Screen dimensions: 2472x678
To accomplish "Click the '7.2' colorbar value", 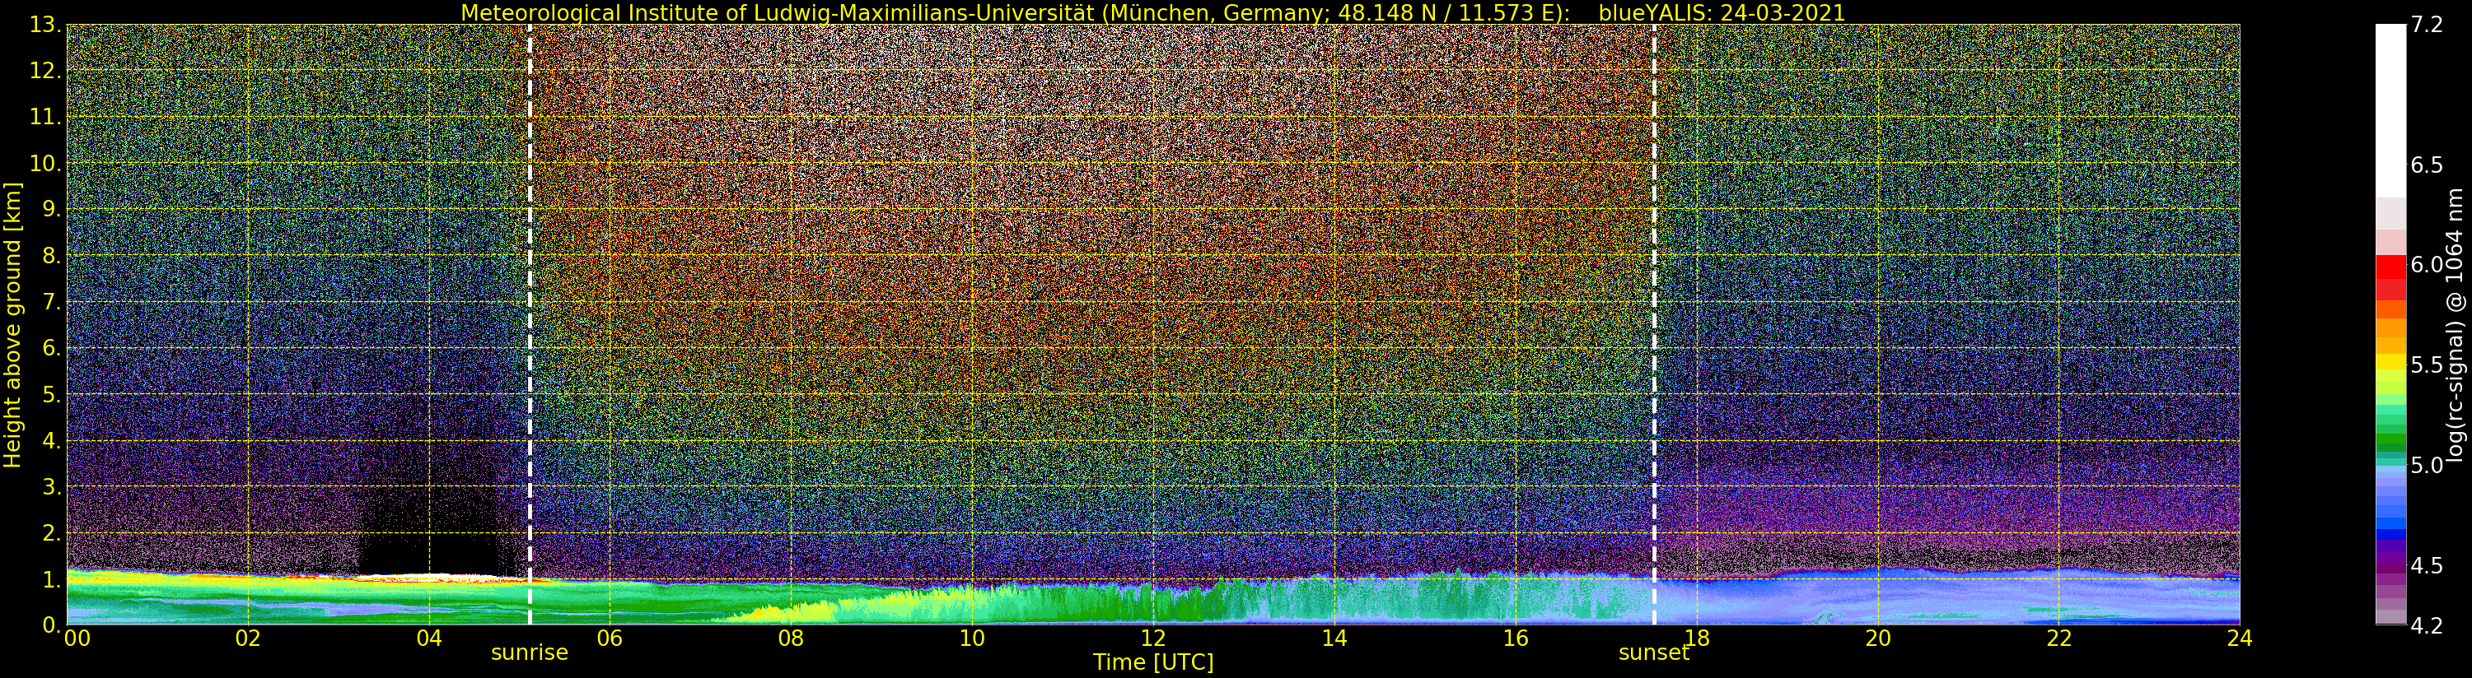I will coord(2427,25).
